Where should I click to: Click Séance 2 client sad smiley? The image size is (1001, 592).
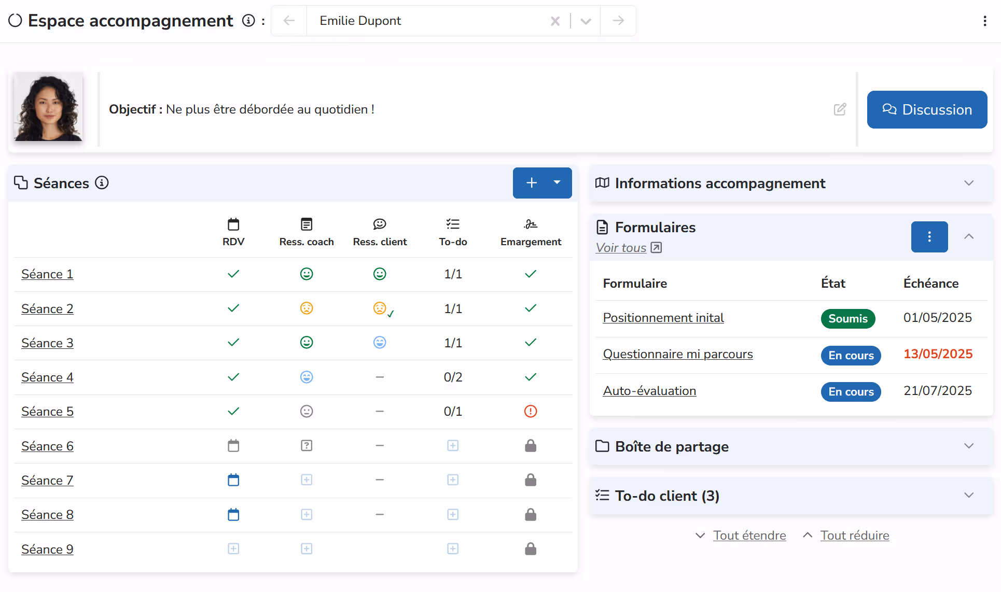click(x=380, y=308)
